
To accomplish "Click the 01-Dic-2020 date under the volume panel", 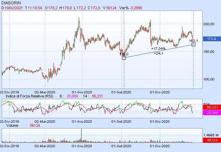I will [x=160, y=146].
